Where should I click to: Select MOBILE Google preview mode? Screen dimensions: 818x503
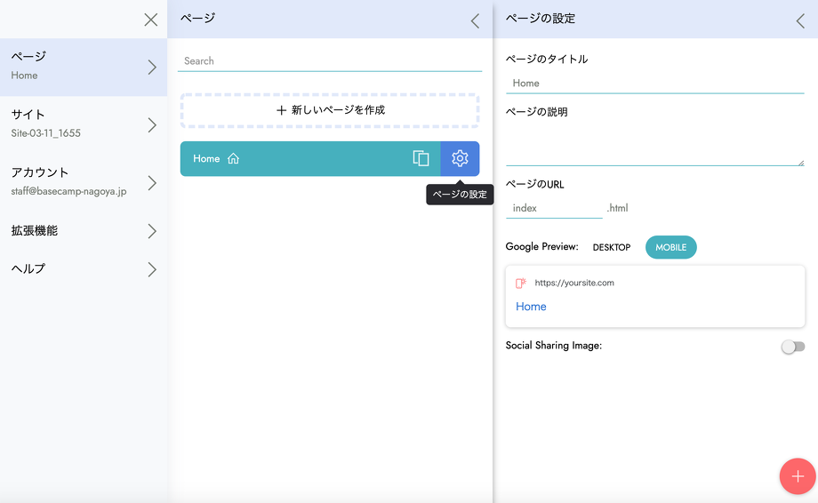(670, 247)
